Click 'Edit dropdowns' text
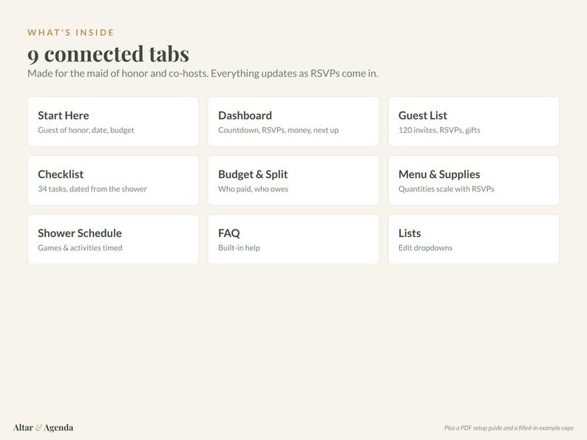The height and width of the screenshot is (440, 587). pyautogui.click(x=425, y=247)
